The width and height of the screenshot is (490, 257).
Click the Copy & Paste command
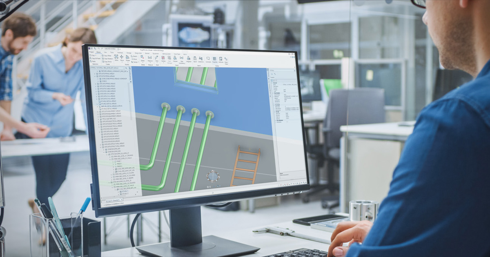95,58
